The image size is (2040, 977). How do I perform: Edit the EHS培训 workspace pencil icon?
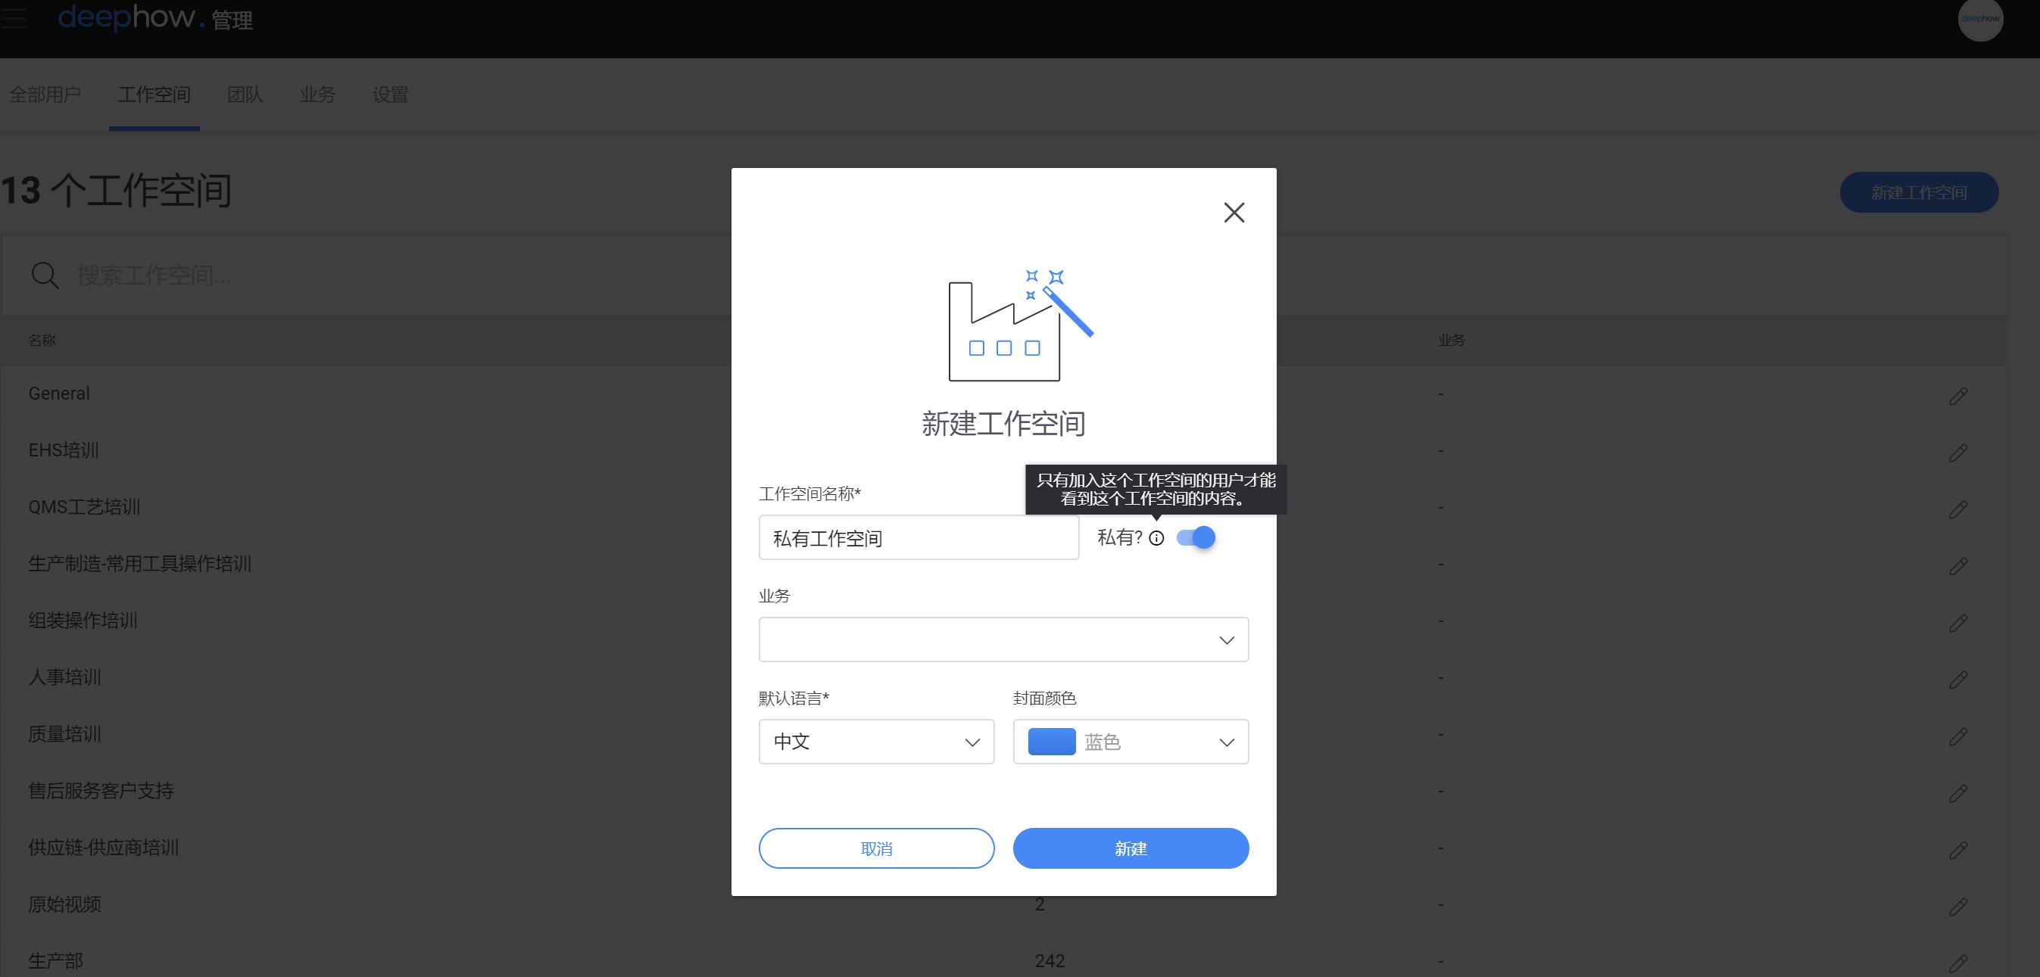(x=1958, y=453)
